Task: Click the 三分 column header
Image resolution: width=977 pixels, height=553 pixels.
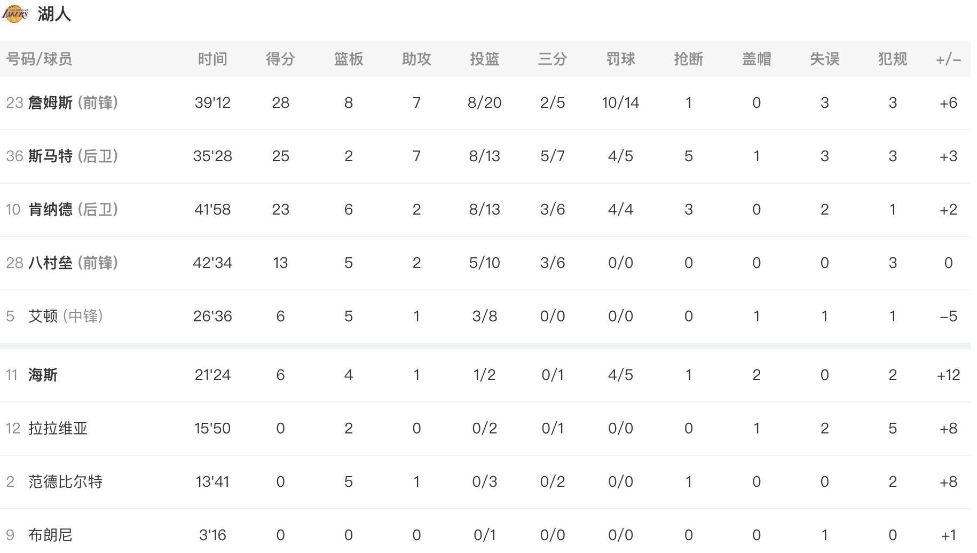Action: click(x=553, y=59)
